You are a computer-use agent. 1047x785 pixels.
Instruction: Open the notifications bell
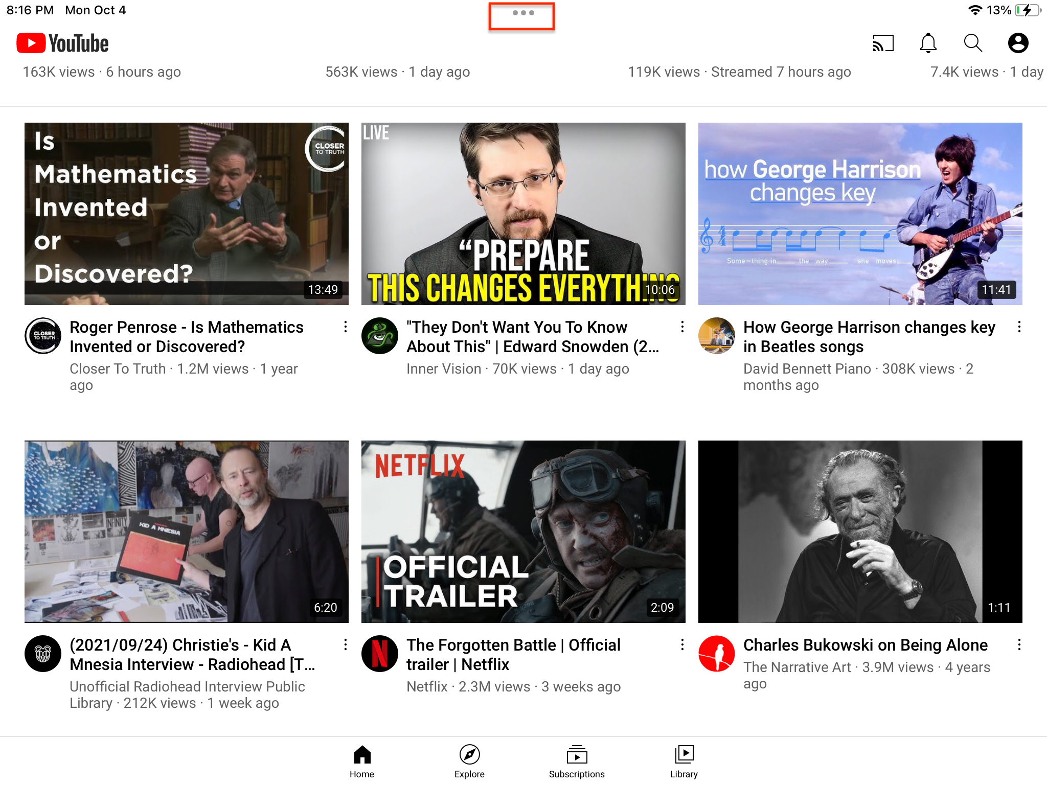pos(928,43)
